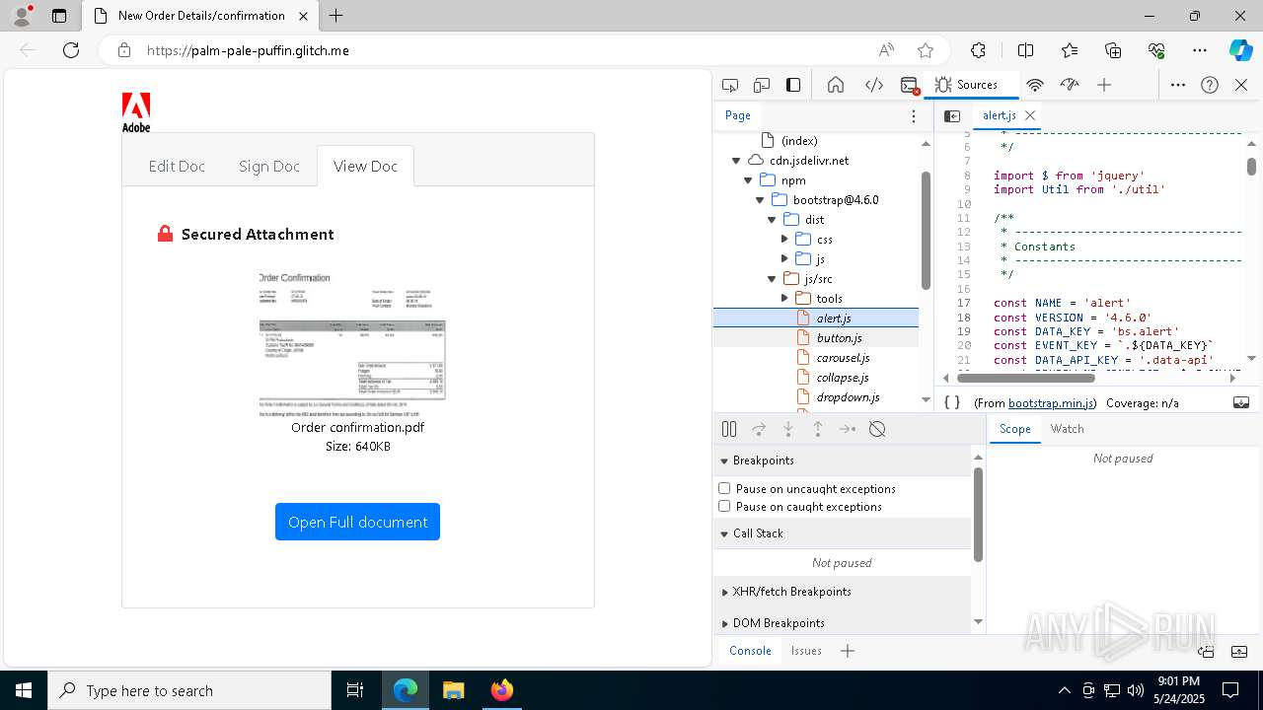Enable Pause on uncaught exceptions
Image resolution: width=1263 pixels, height=710 pixels.
point(724,488)
